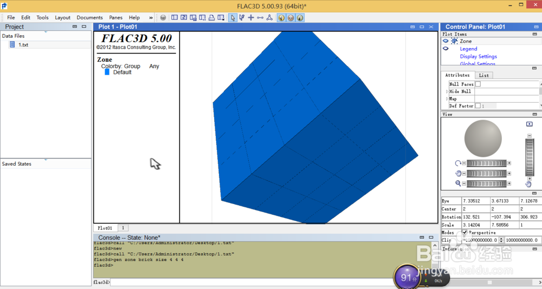Collapse the Information section
The image size is (542, 289).
[x=535, y=248]
